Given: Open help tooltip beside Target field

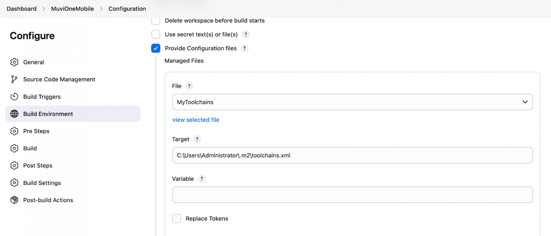Looking at the screenshot, I should click(x=197, y=139).
